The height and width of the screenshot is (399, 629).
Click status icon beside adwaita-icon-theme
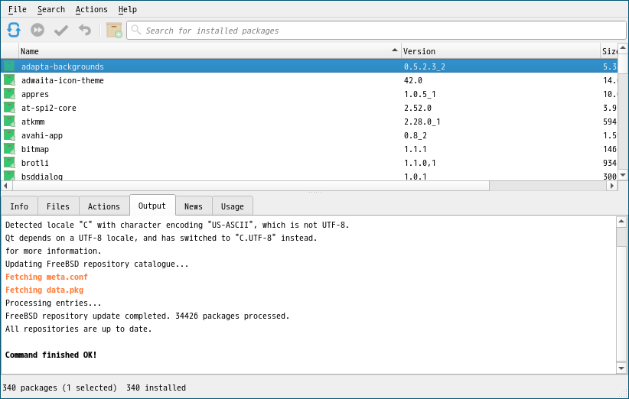(x=10, y=80)
